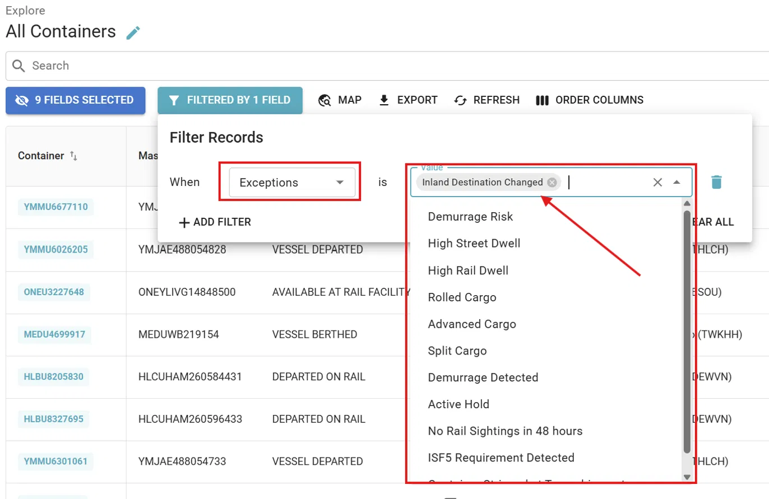Click VESSEL DEPARTED status for YMMU6301061
769x499 pixels.
click(x=318, y=461)
